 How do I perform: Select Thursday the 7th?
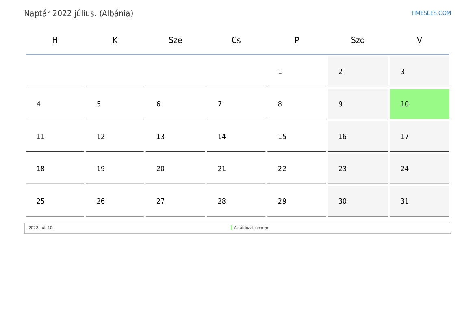[220, 104]
